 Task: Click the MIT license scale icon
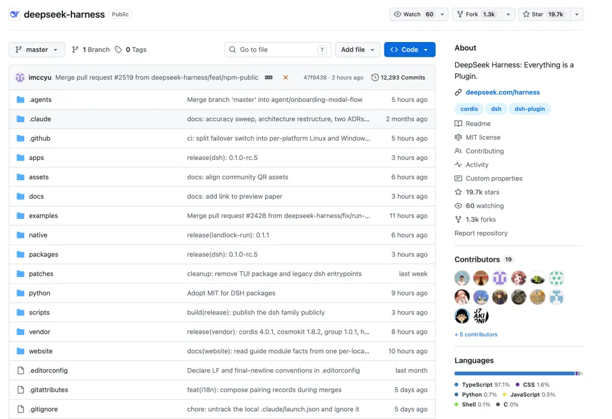pos(458,137)
